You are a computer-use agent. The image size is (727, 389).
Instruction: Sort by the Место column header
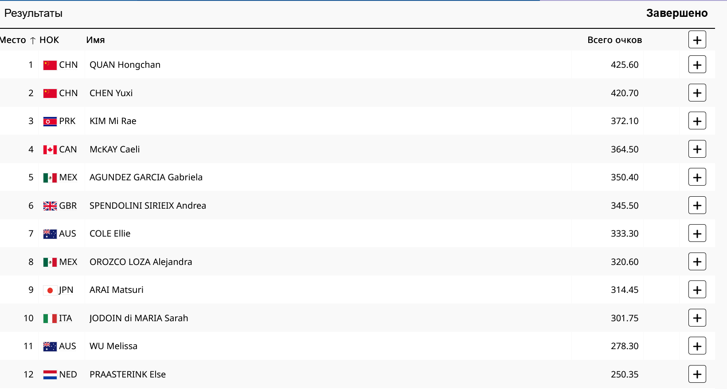click(x=13, y=40)
